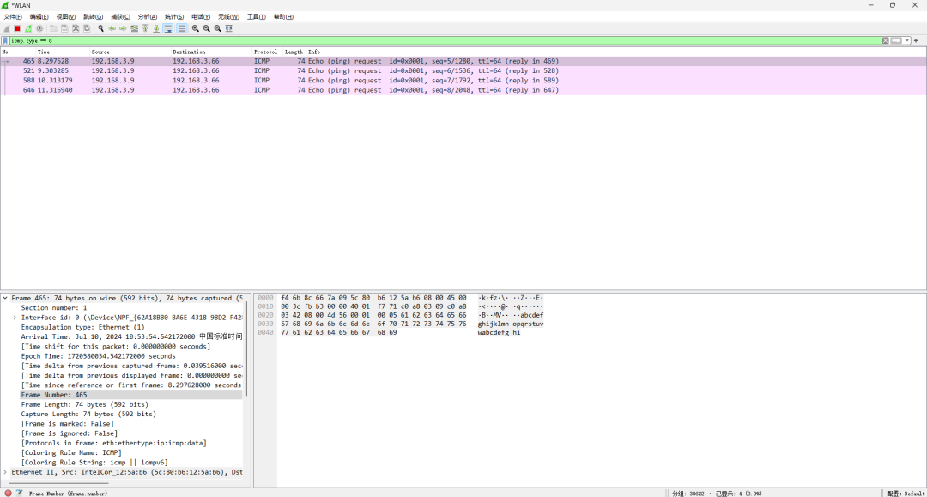Expand the Ethernet II tree node

pyautogui.click(x=5, y=472)
